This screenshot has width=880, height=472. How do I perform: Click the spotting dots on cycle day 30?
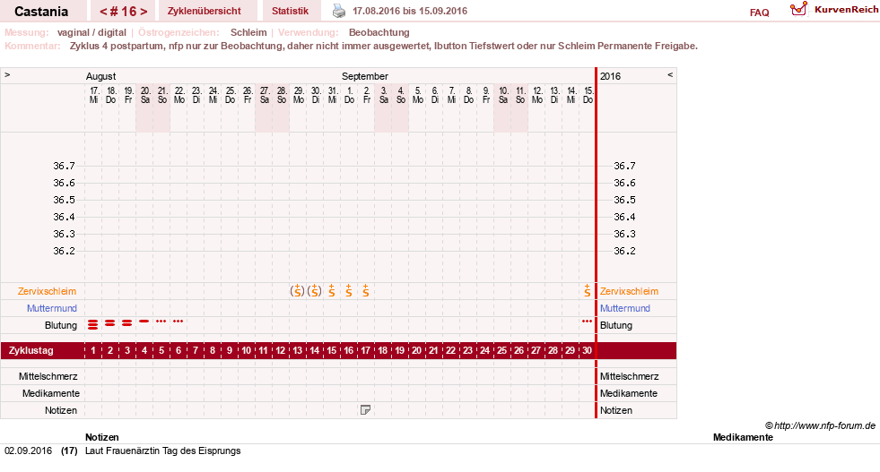tap(587, 322)
